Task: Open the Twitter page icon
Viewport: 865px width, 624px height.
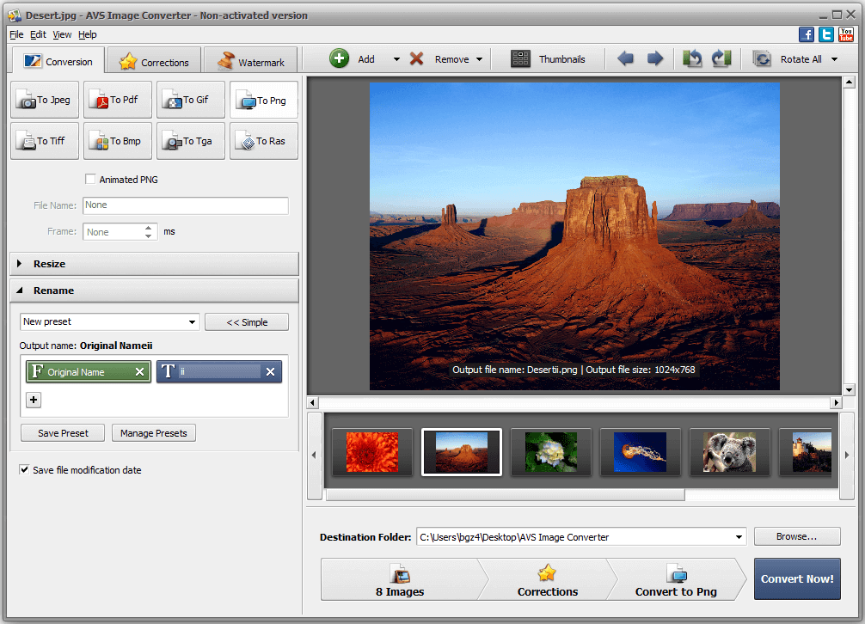Action: pyautogui.click(x=826, y=34)
